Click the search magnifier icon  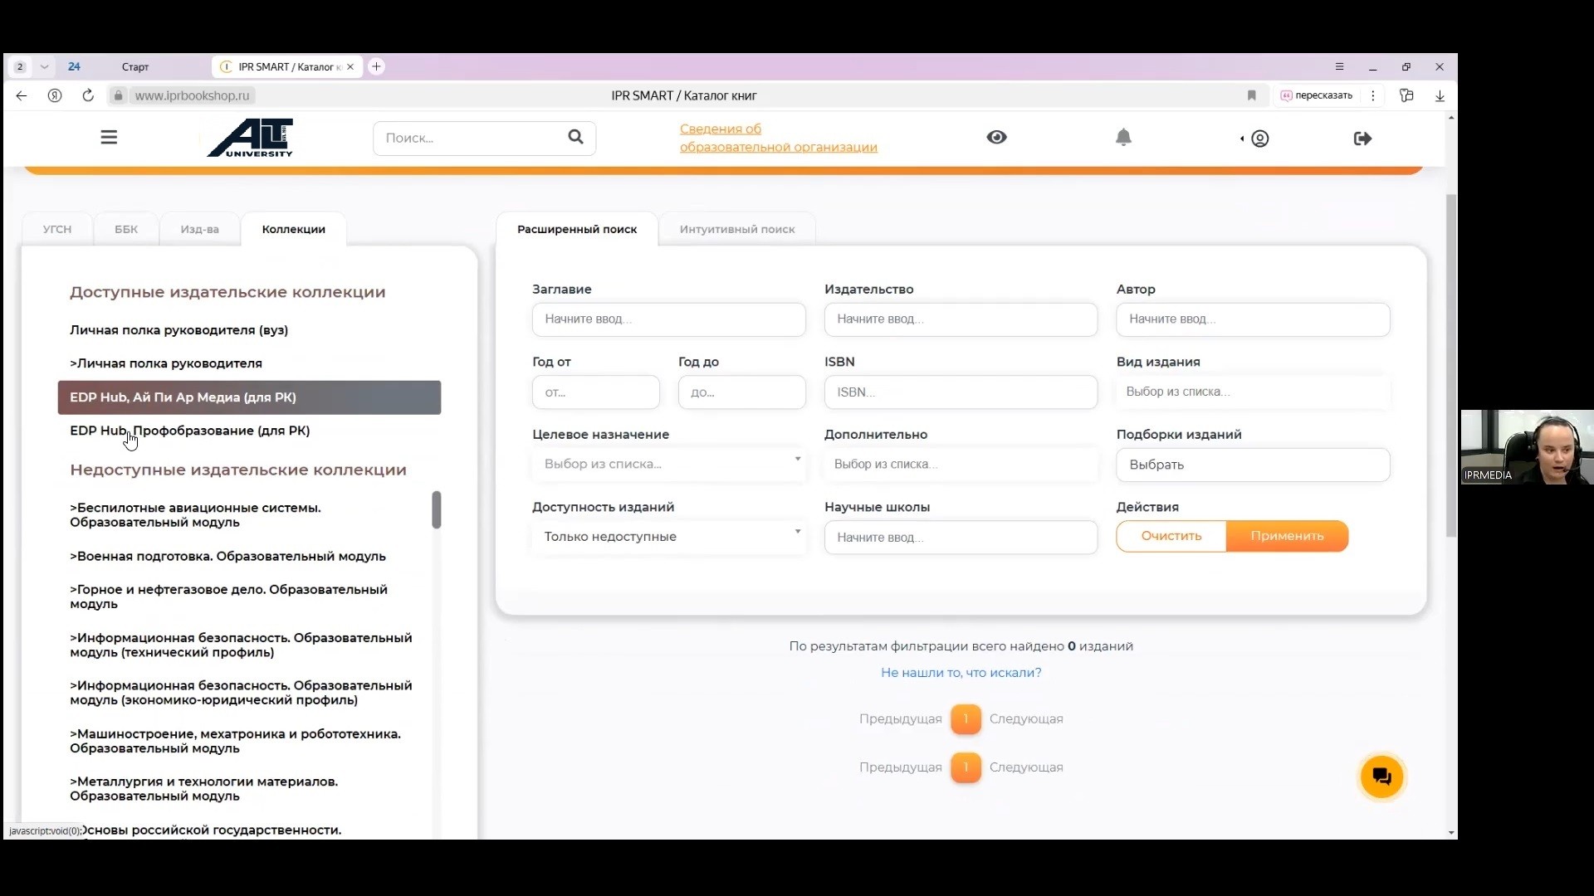tap(575, 138)
